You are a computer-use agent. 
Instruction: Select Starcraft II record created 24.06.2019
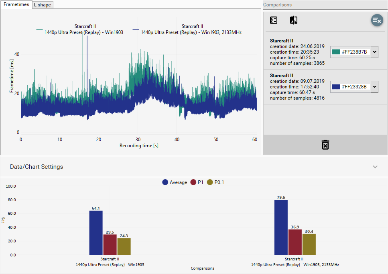coord(325,52)
